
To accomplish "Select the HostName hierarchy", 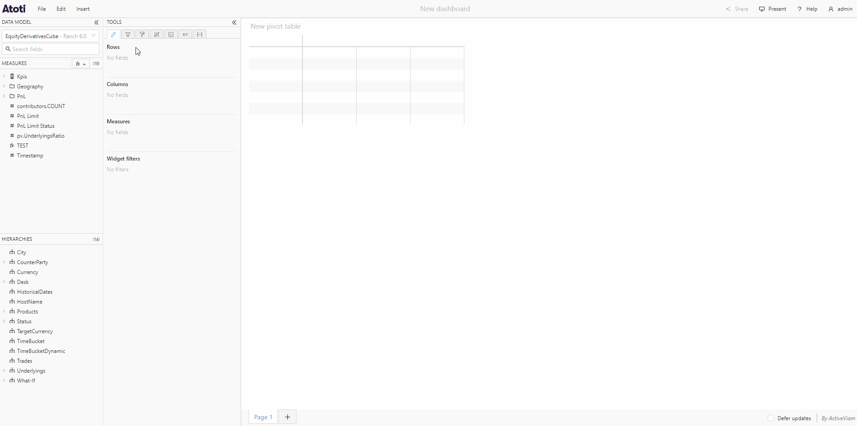I will pos(30,302).
